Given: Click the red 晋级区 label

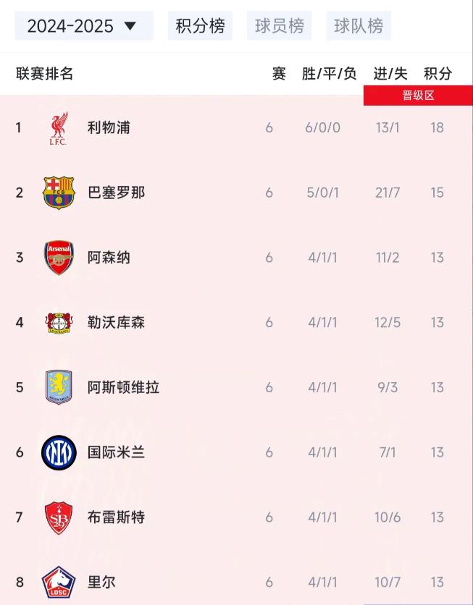Looking at the screenshot, I should (x=418, y=96).
